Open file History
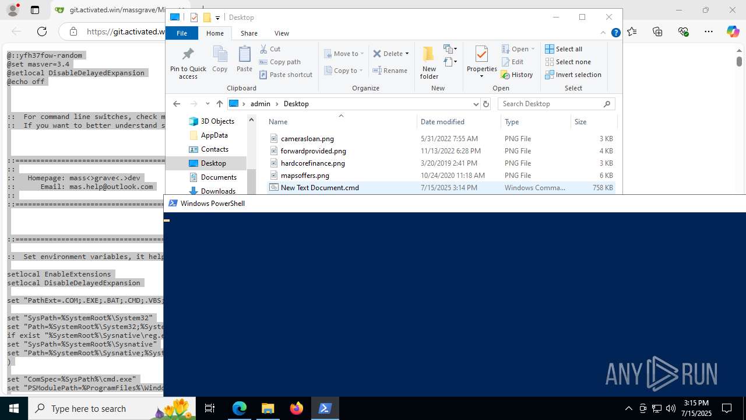Viewport: 746px width, 420px height. pyautogui.click(x=517, y=75)
